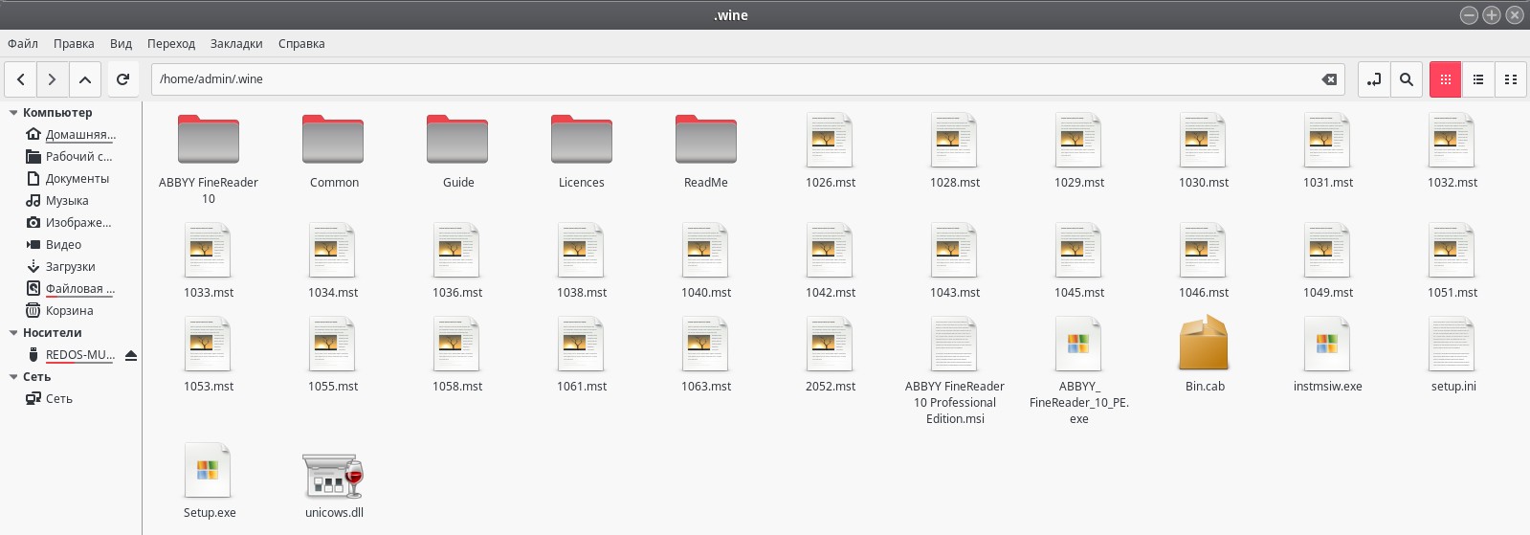Click the 1036.mst file name
1530x535 pixels.
[x=457, y=293]
